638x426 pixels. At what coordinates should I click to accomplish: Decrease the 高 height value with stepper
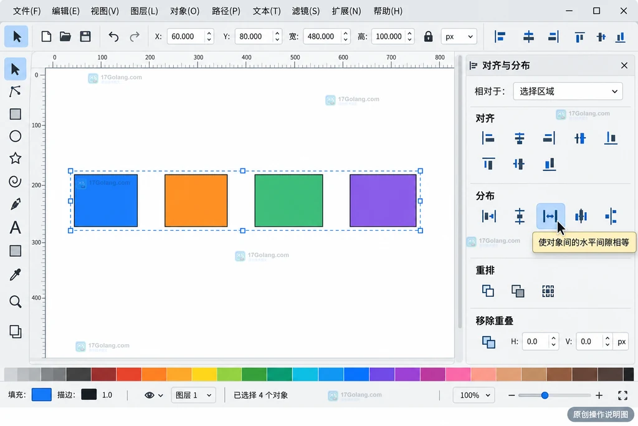coord(410,40)
